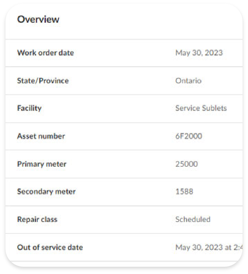Click the Repair class row
The width and height of the screenshot is (248, 274).
click(124, 220)
